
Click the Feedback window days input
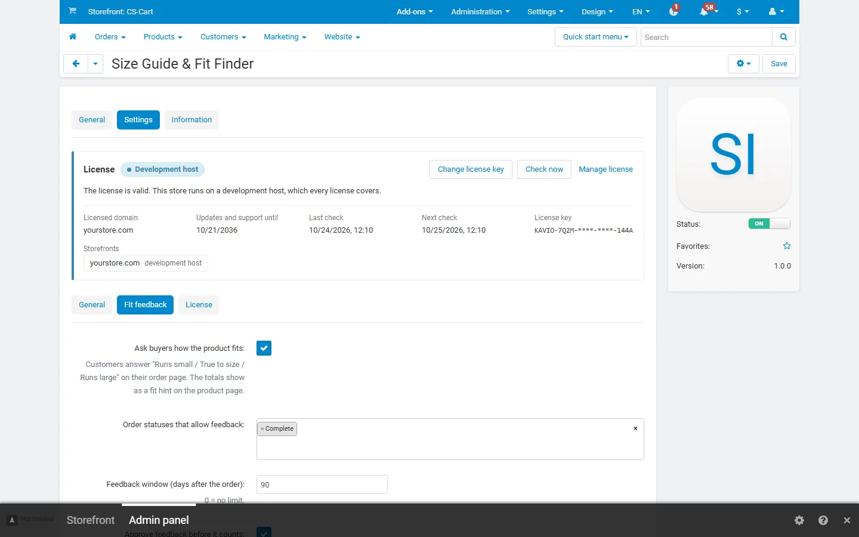point(322,484)
